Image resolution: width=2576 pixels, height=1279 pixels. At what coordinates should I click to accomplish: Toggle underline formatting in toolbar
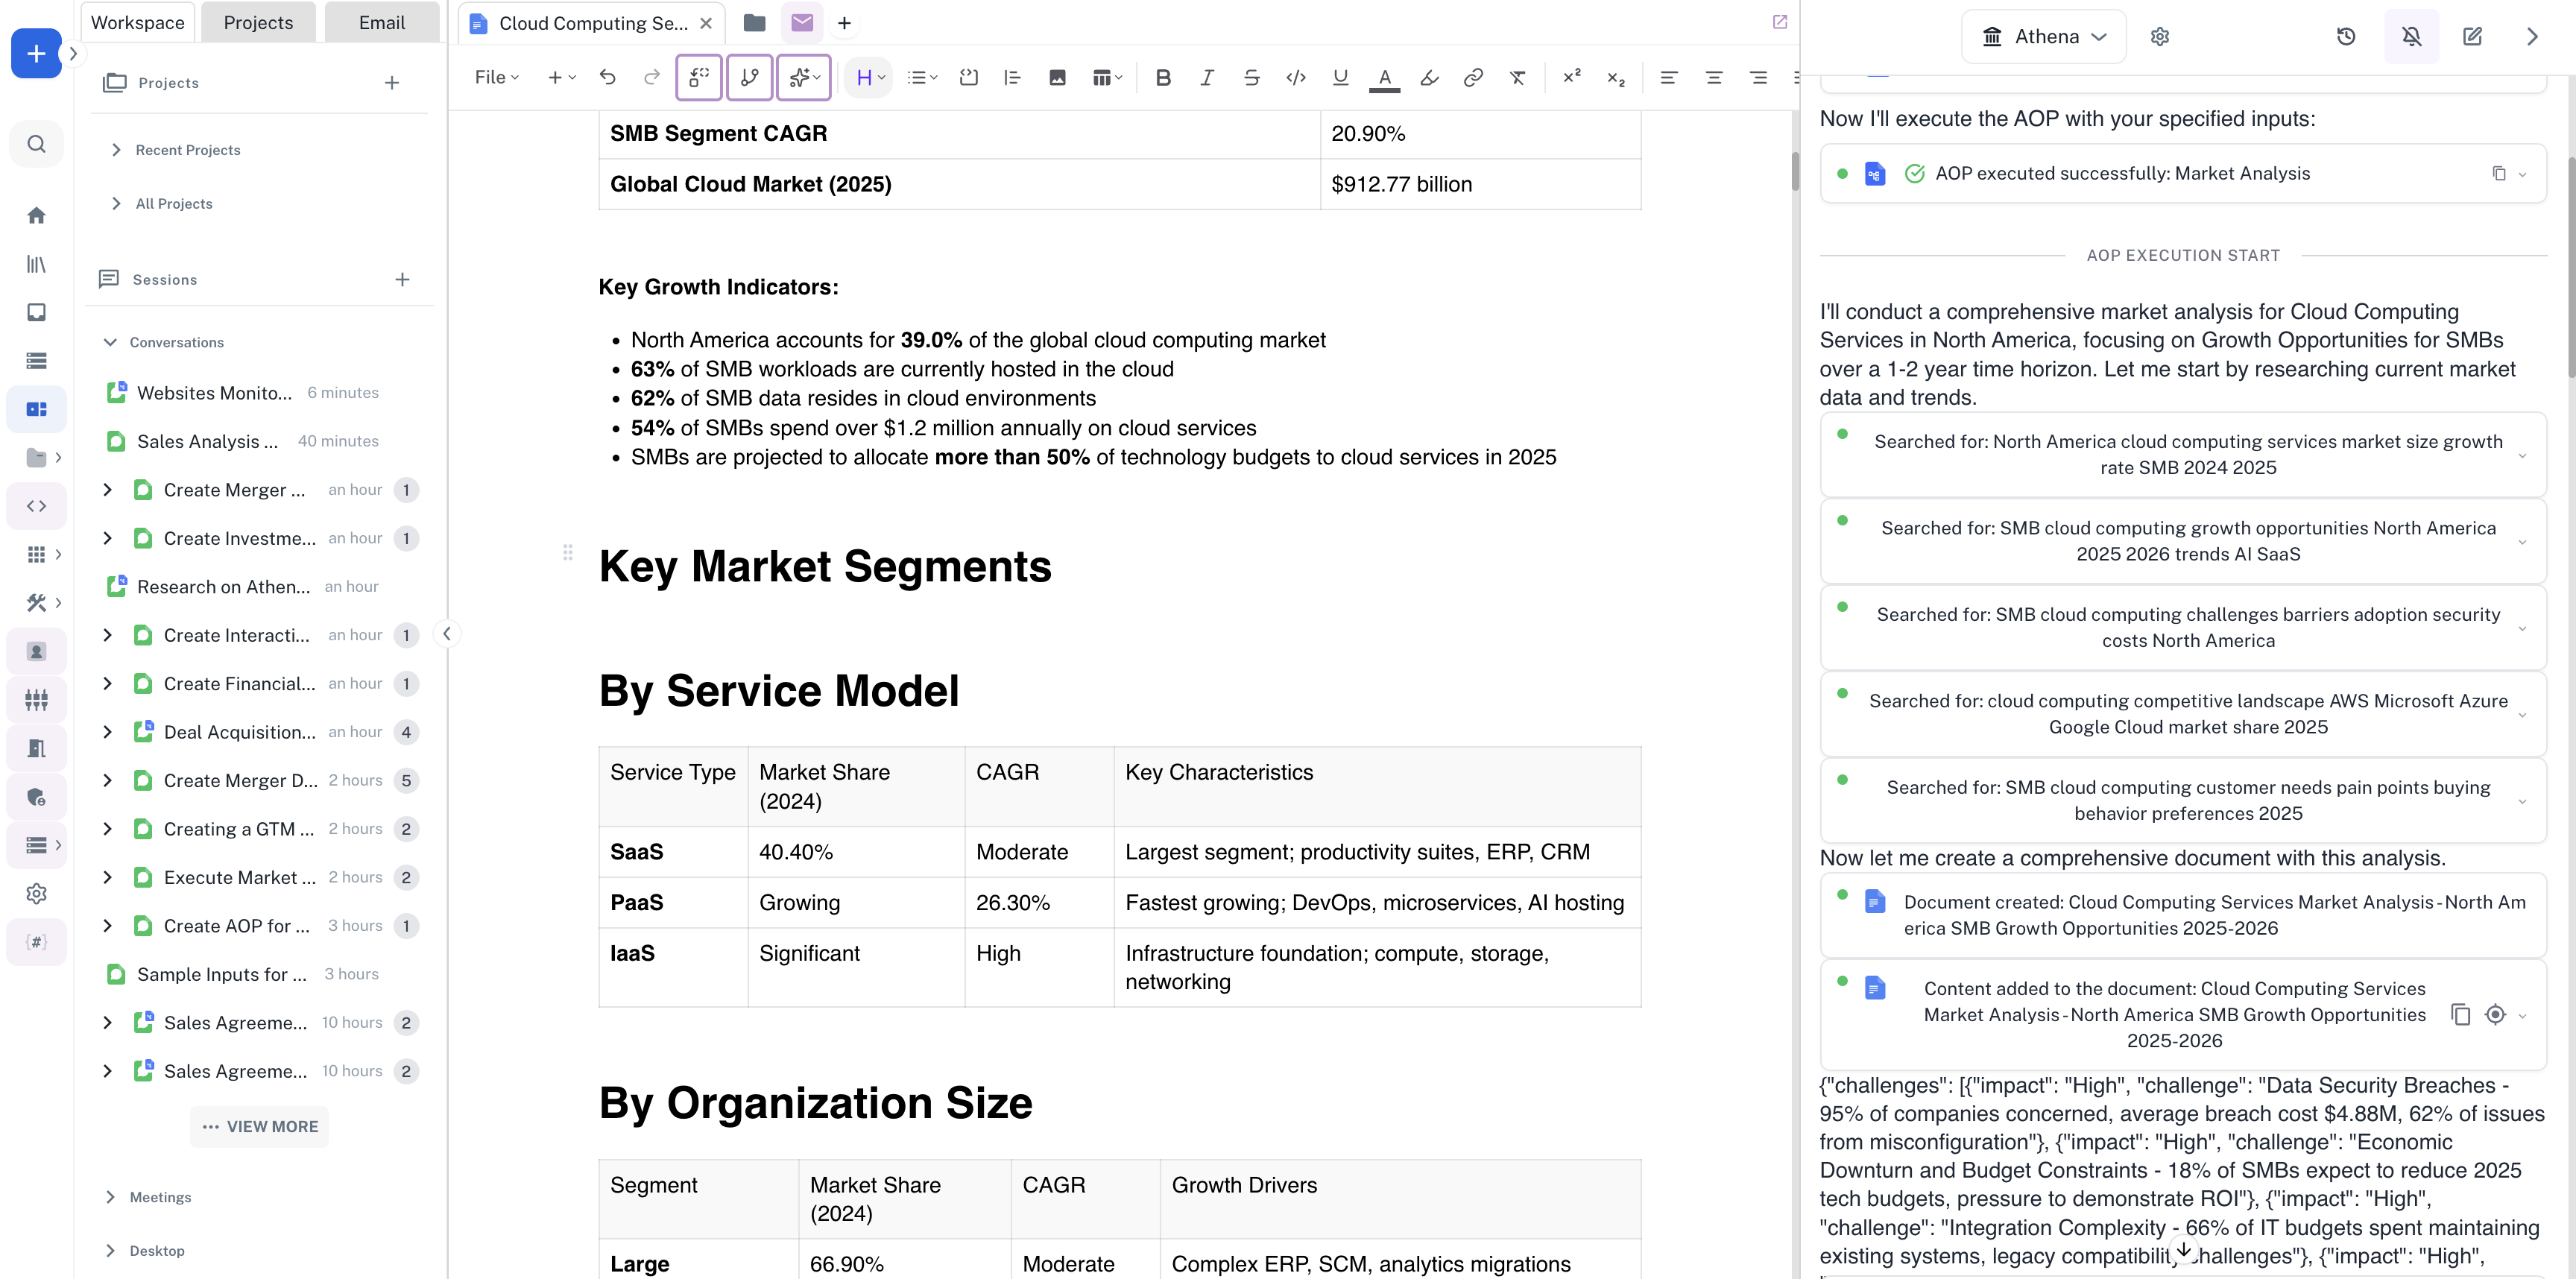click(x=1340, y=78)
